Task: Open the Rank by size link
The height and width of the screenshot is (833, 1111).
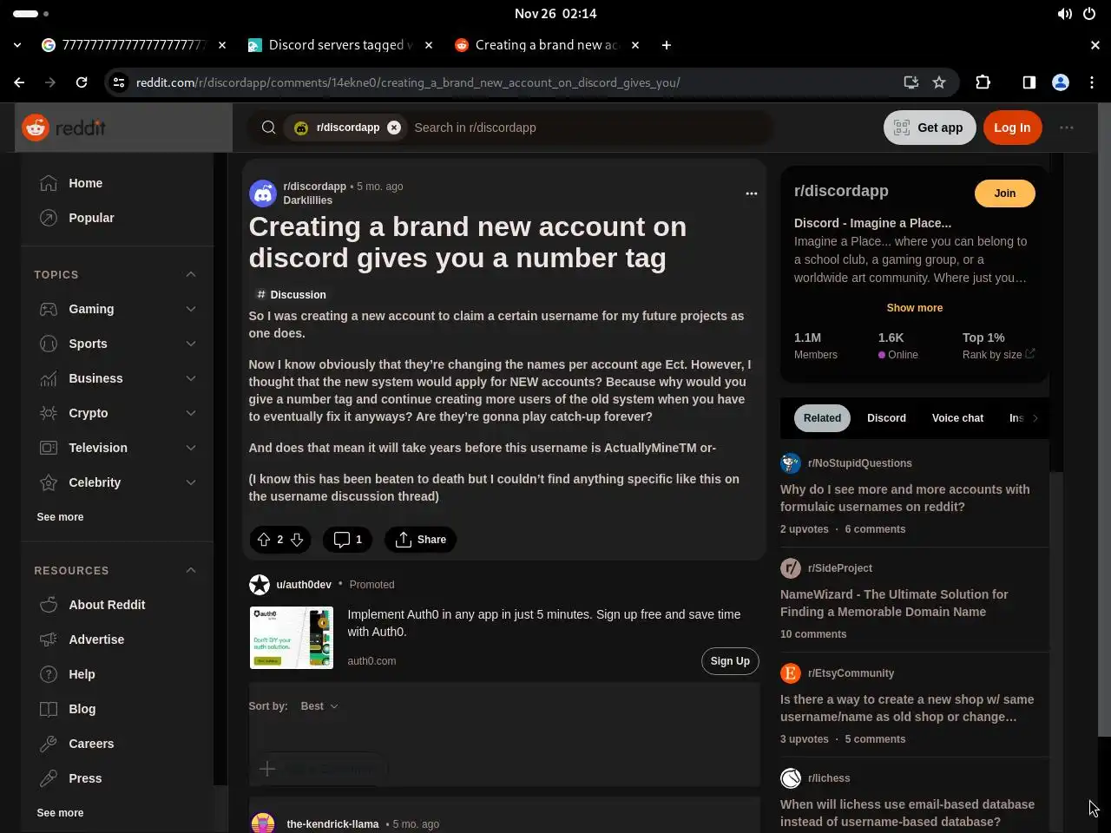Action: point(998,355)
